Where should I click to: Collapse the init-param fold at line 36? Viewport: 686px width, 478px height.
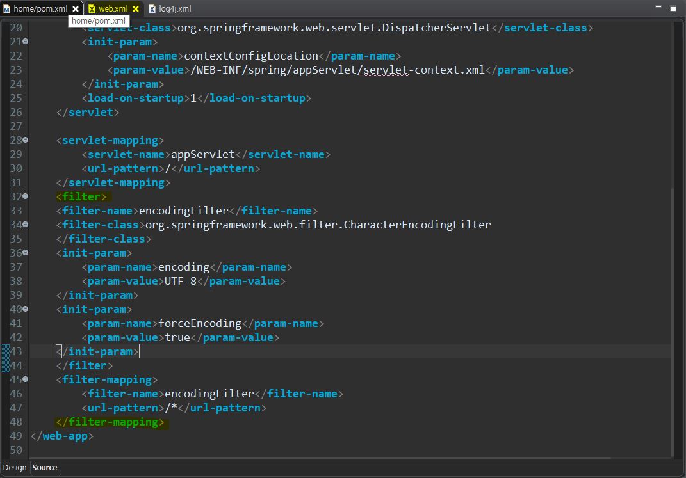[26, 253]
